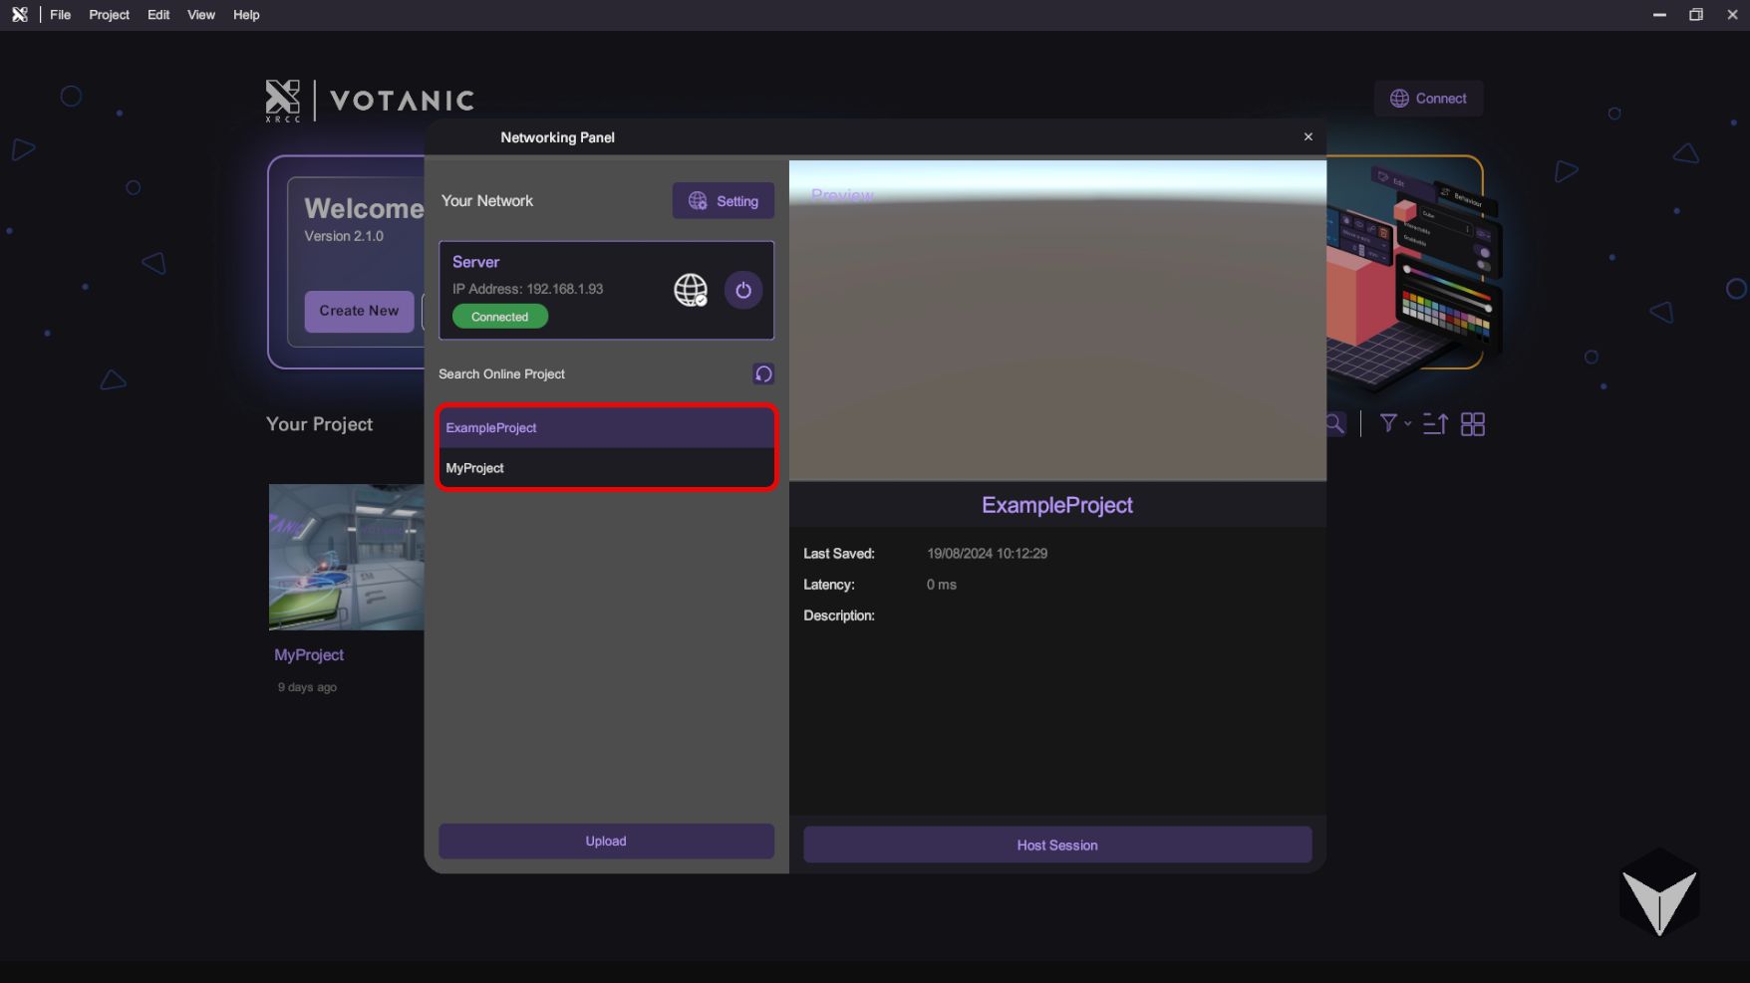
Task: Click the server power toggle button
Action: pyautogui.click(x=742, y=291)
